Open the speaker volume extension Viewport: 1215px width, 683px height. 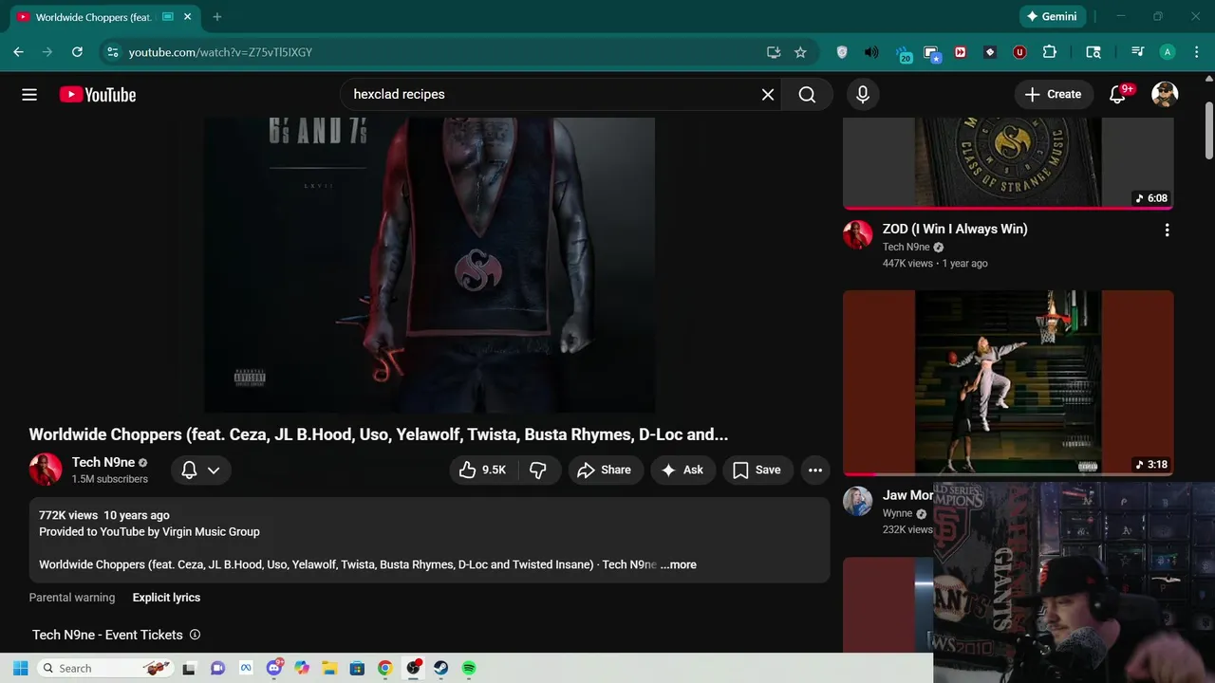(x=871, y=52)
